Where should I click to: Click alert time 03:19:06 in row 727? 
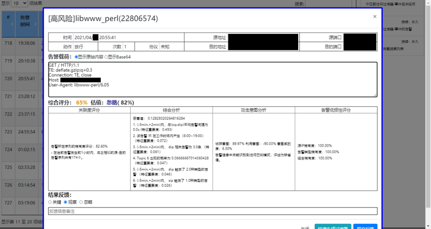coord(27,203)
